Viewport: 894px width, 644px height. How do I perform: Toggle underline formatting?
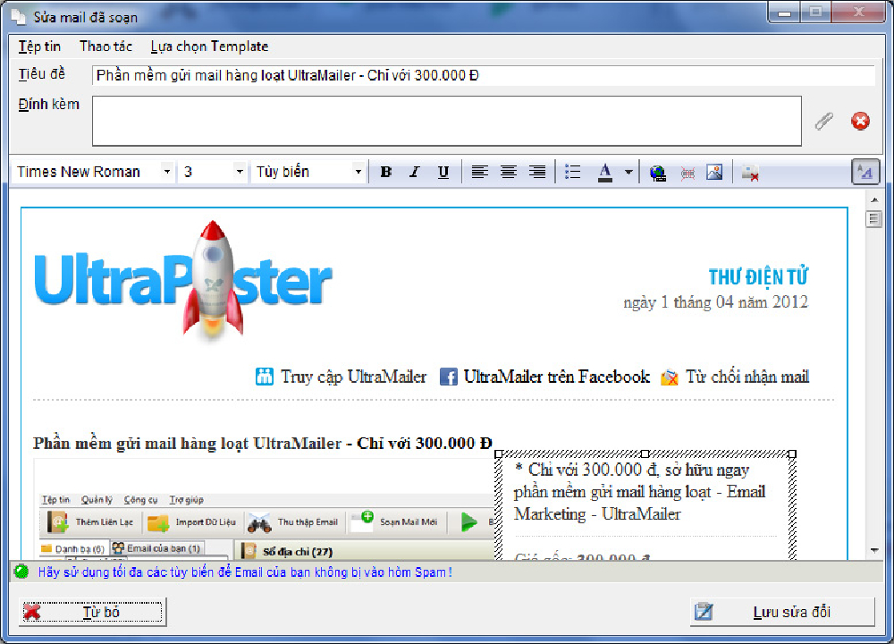click(x=443, y=172)
